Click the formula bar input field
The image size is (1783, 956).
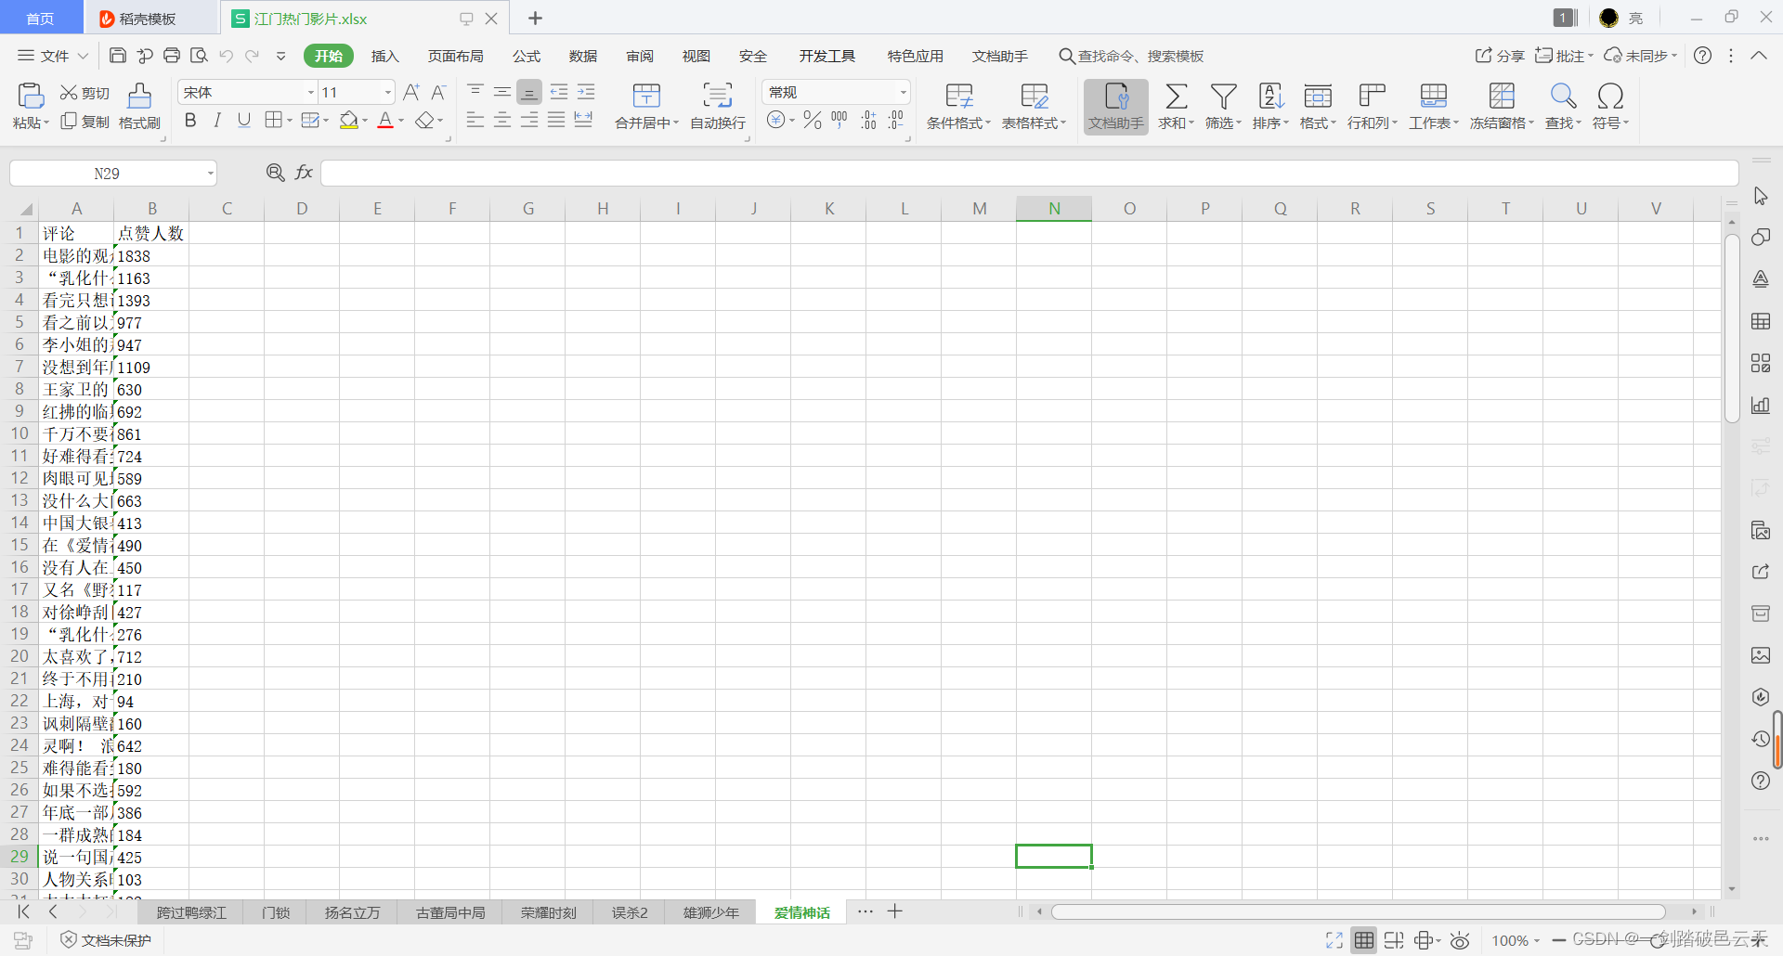(1029, 173)
